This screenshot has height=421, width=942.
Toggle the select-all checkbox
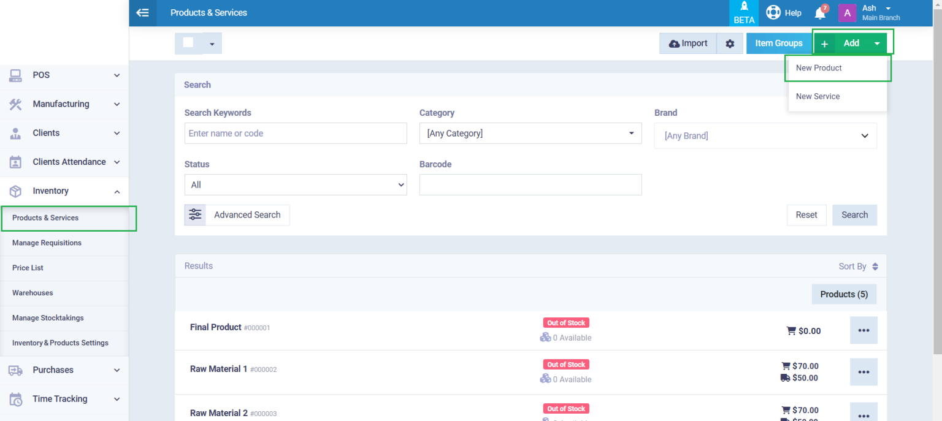(188, 43)
